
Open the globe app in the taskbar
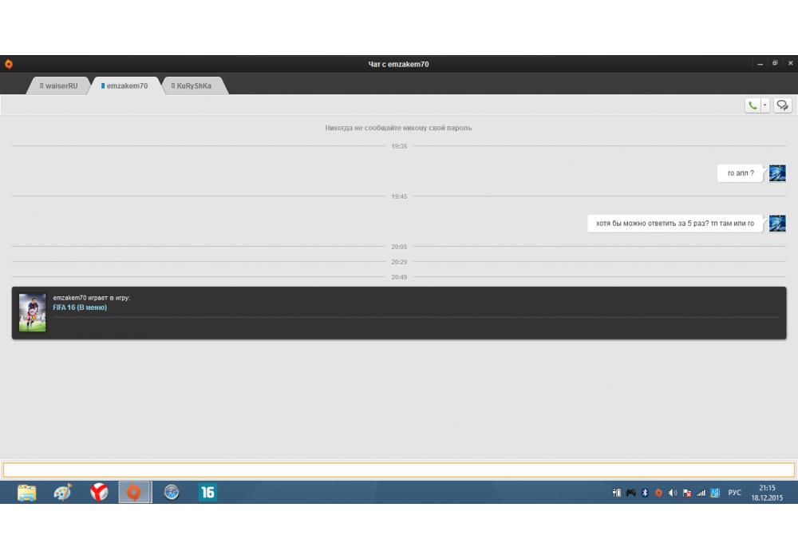point(172,492)
